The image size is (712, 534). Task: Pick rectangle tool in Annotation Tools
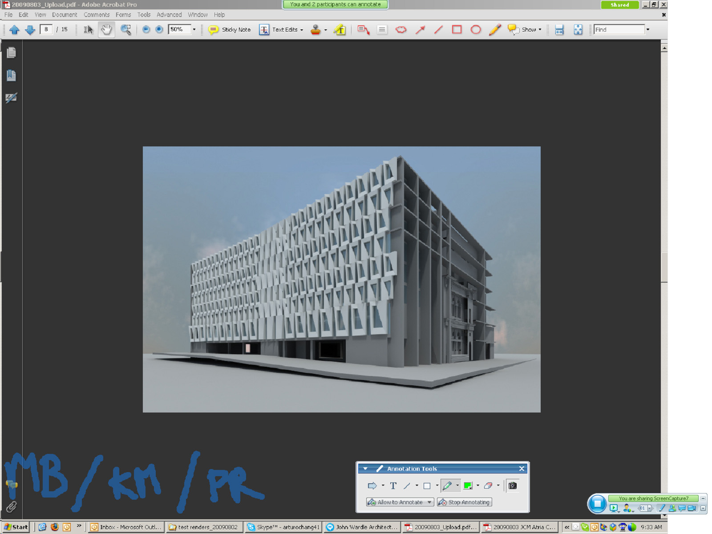click(x=427, y=486)
